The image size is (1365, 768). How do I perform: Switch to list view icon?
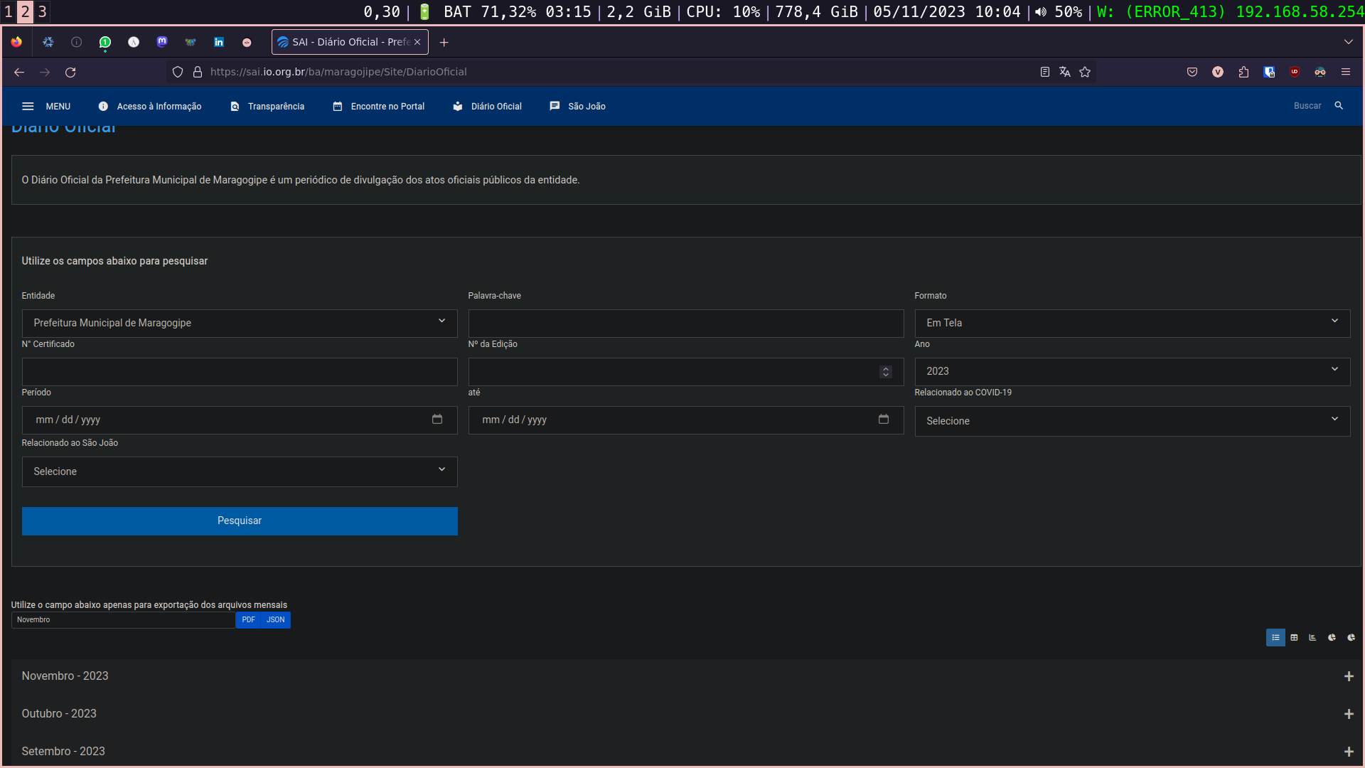tap(1275, 638)
